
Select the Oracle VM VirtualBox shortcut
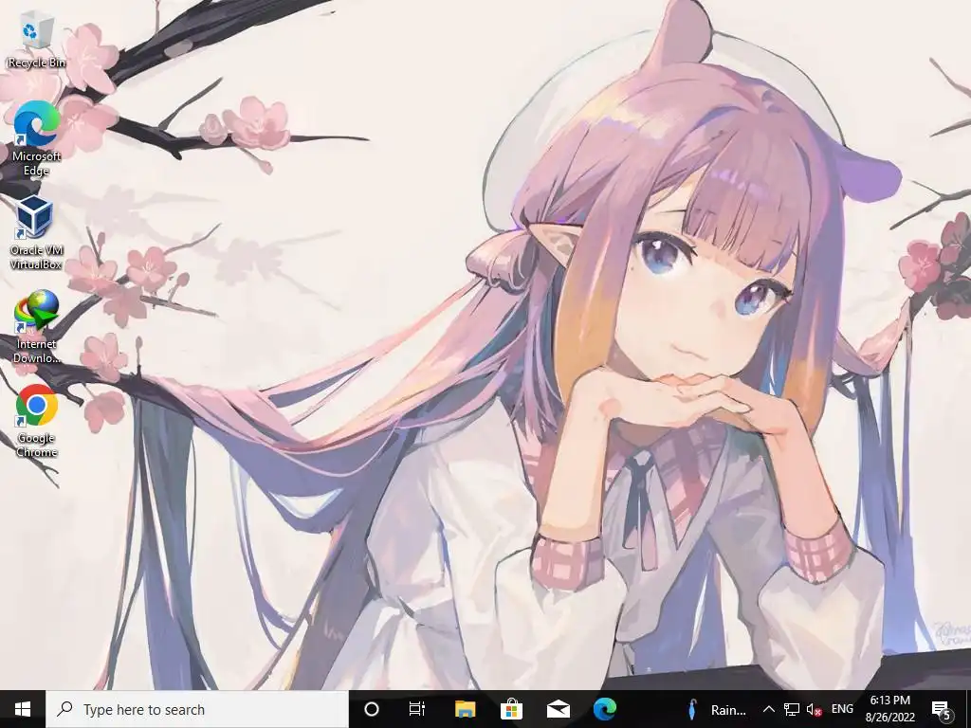[37, 233]
